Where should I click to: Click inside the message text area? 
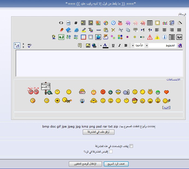pos(99,63)
